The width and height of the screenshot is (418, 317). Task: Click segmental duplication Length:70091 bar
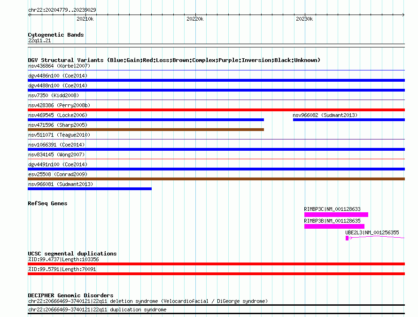(x=216, y=274)
